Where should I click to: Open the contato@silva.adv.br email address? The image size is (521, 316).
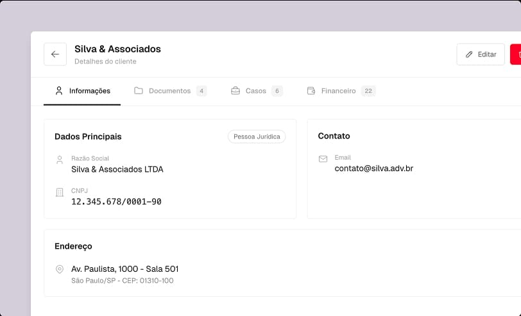pos(373,169)
